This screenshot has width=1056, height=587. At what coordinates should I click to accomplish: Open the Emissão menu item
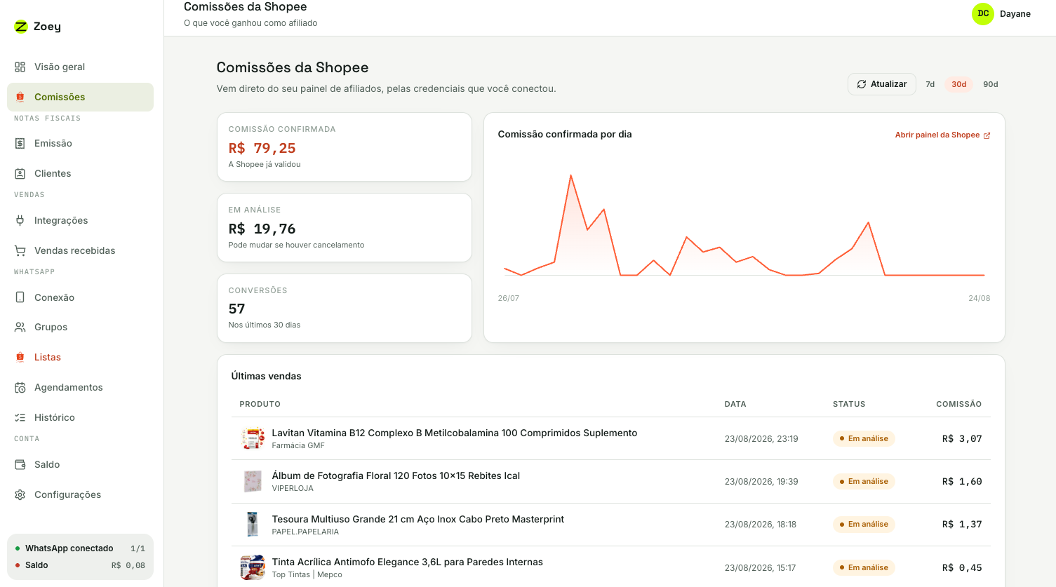pos(80,144)
